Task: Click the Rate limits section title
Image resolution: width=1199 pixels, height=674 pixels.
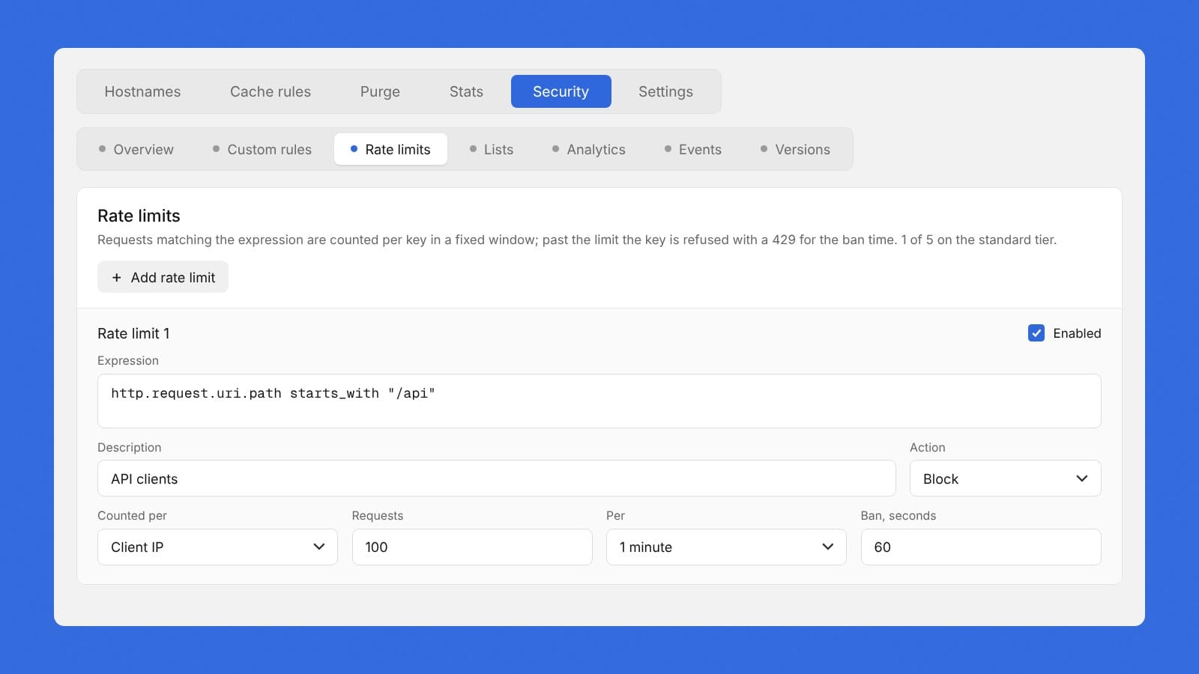Action: click(x=139, y=216)
